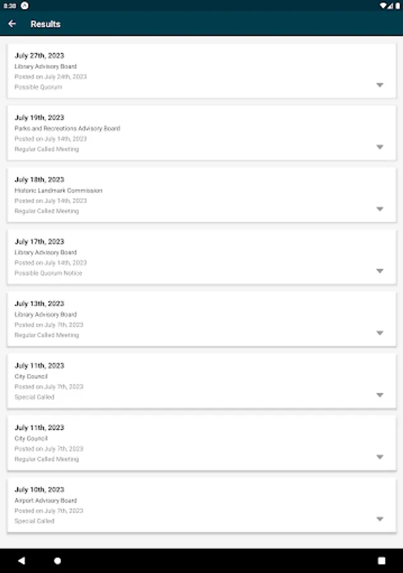The height and width of the screenshot is (573, 403).
Task: Expand the July 13th Library Advisory Board arrow
Action: [379, 333]
